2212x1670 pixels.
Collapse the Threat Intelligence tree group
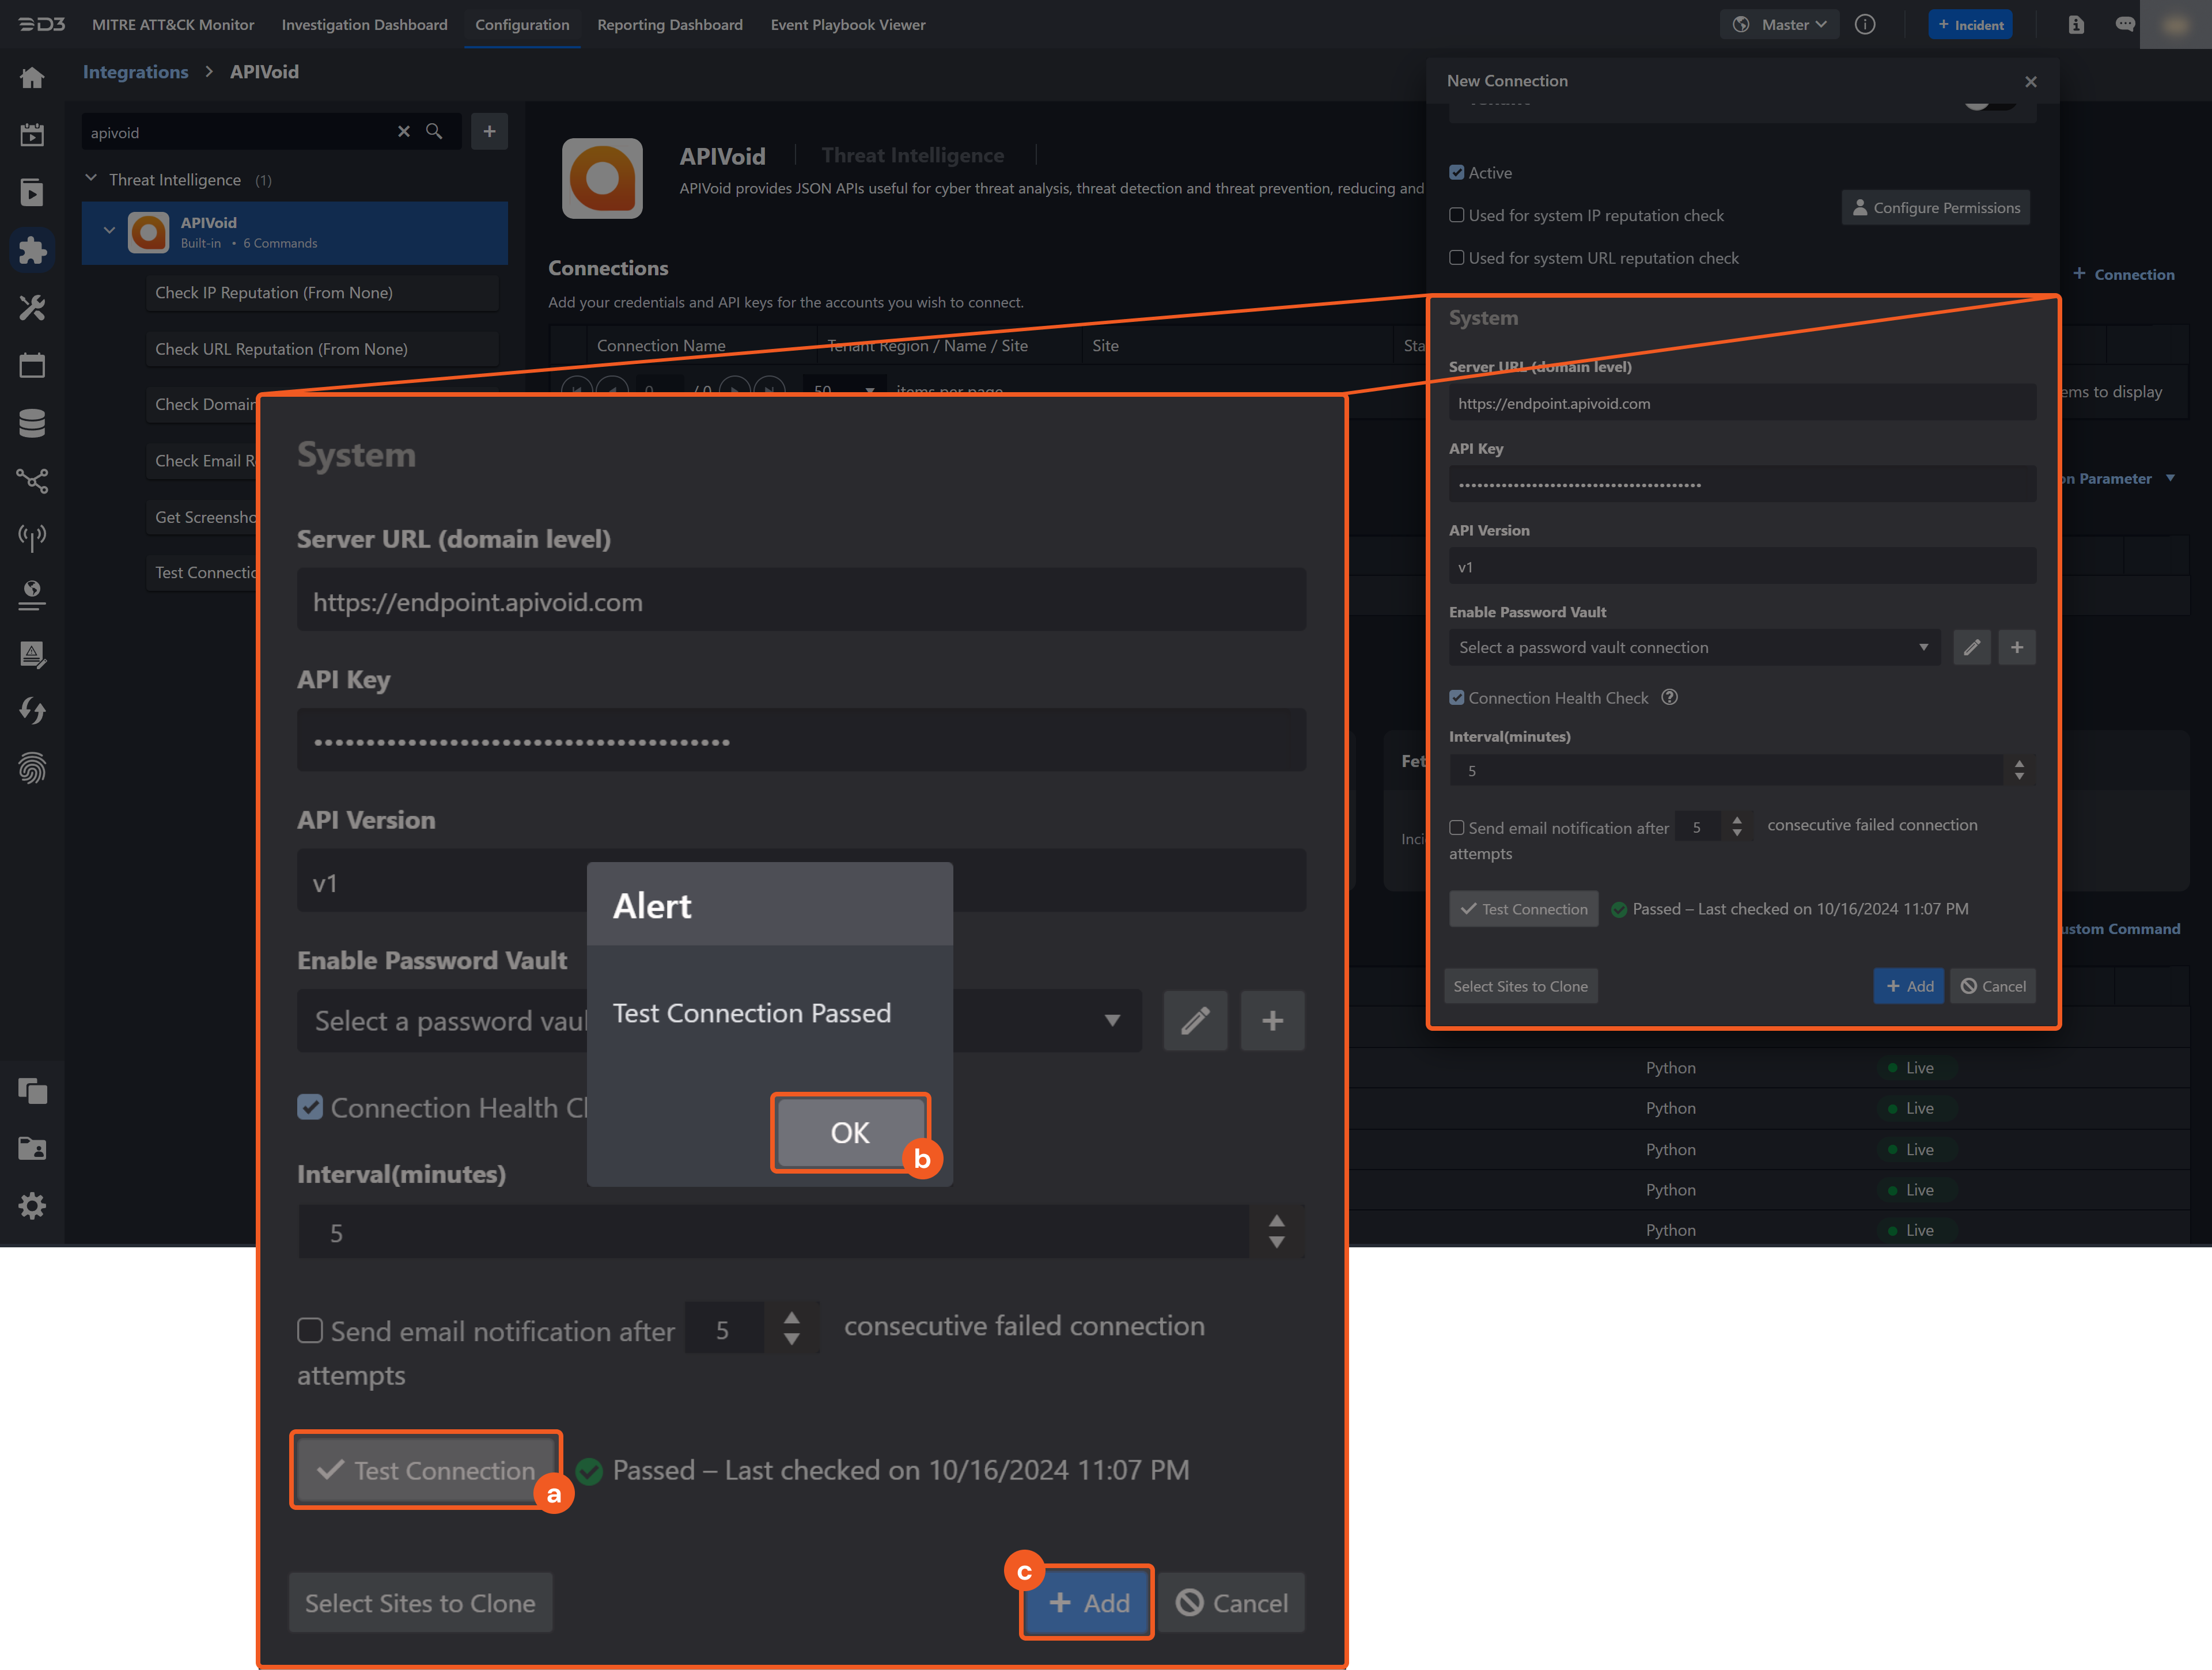91,179
